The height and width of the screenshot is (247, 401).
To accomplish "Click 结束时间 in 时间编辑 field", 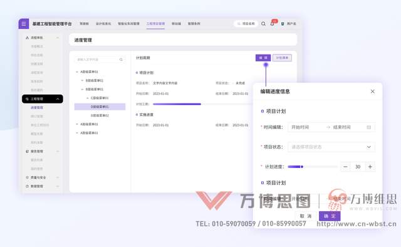I will click(x=341, y=127).
